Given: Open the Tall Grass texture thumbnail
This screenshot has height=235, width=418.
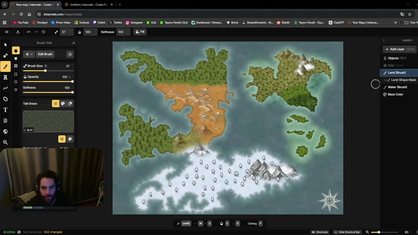Looking at the screenshot, I should tap(48, 121).
